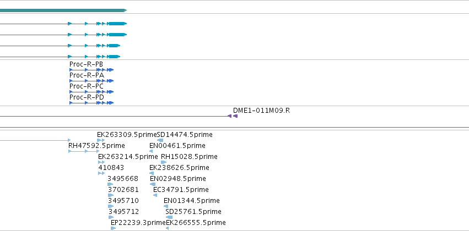Select feature 3495710

[x=123, y=201]
